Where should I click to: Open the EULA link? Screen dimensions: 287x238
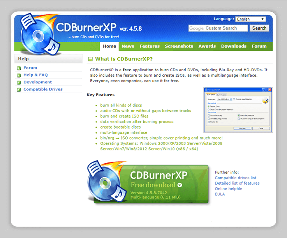pos(220,194)
